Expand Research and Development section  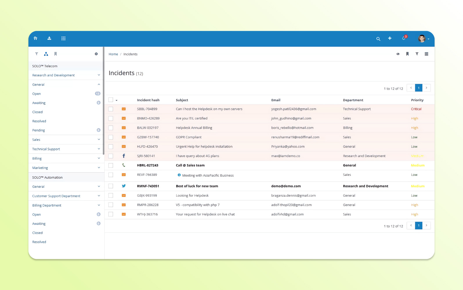pyautogui.click(x=99, y=75)
